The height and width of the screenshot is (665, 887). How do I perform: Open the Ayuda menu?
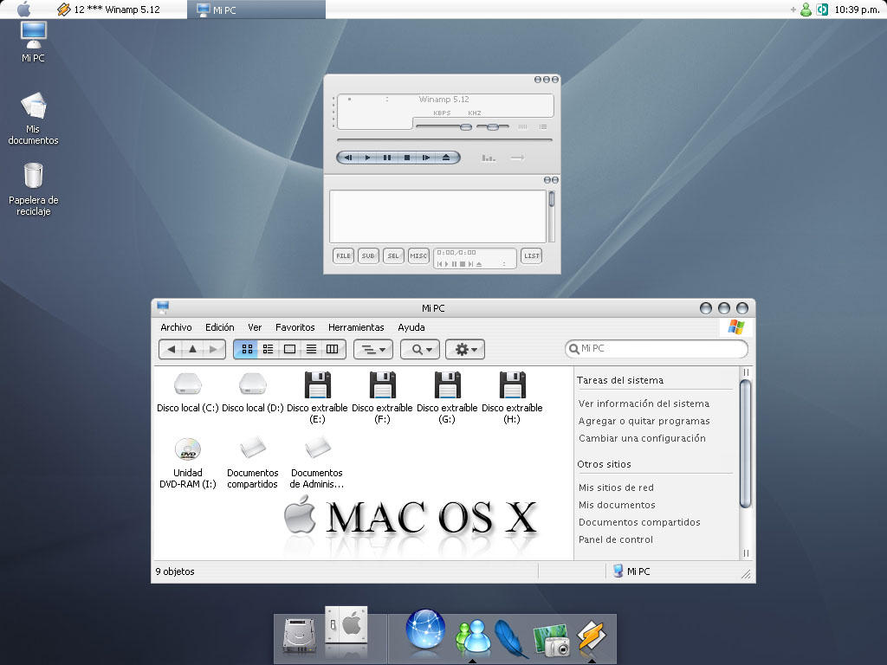point(411,327)
